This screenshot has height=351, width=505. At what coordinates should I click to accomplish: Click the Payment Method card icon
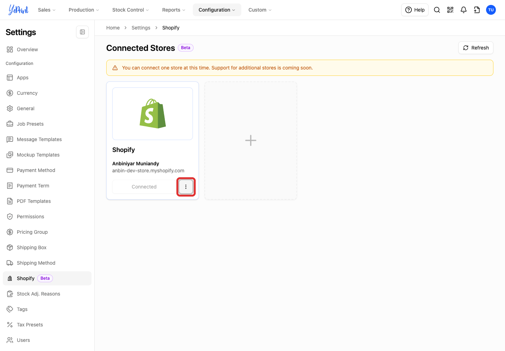(x=10, y=170)
